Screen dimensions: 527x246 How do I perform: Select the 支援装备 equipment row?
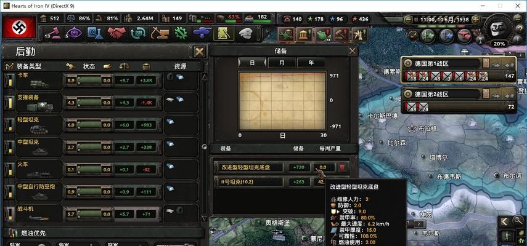click(101, 103)
